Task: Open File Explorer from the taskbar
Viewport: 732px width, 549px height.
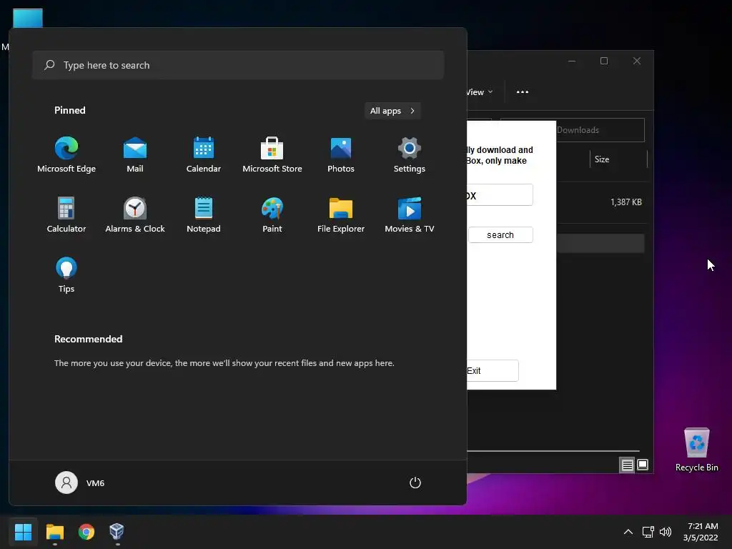Action: [54, 532]
